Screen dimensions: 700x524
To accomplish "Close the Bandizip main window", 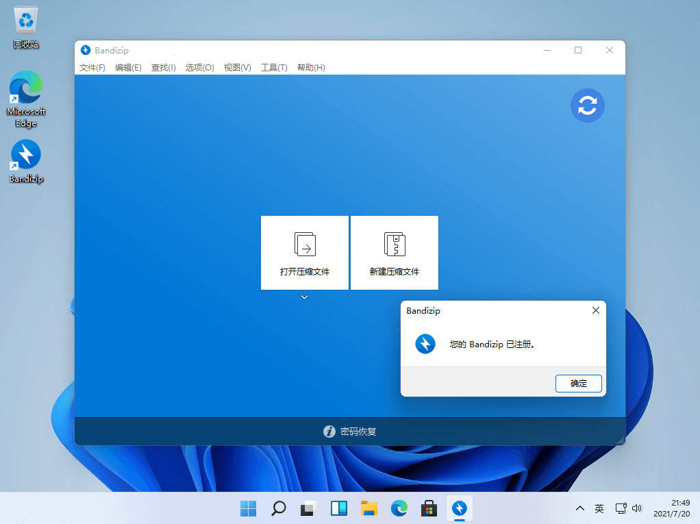I will click(610, 50).
